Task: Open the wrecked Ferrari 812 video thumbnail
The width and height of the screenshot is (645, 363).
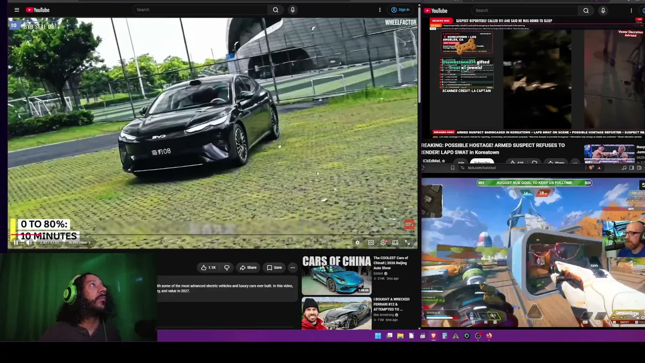Action: [x=336, y=313]
